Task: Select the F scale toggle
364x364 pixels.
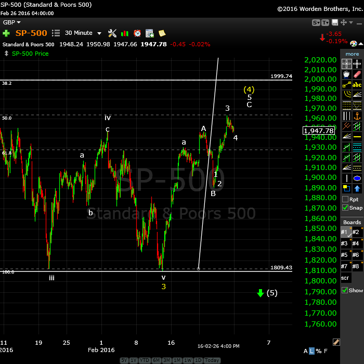Action: (x=326, y=351)
